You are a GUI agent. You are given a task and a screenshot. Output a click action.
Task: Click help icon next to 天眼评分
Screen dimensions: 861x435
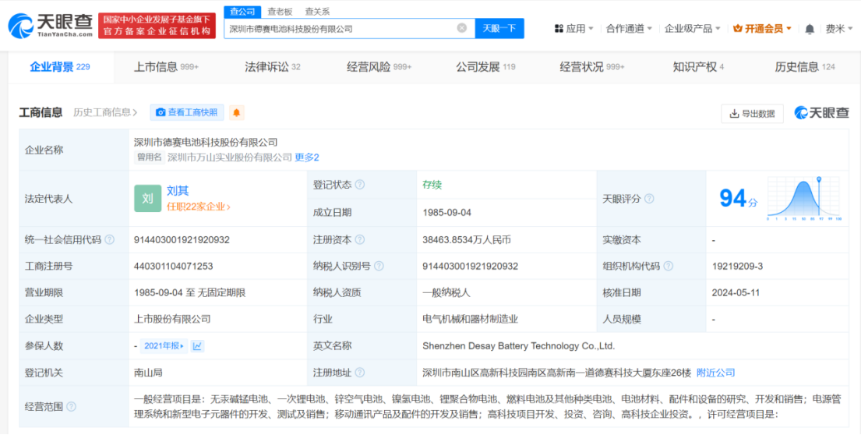649,199
